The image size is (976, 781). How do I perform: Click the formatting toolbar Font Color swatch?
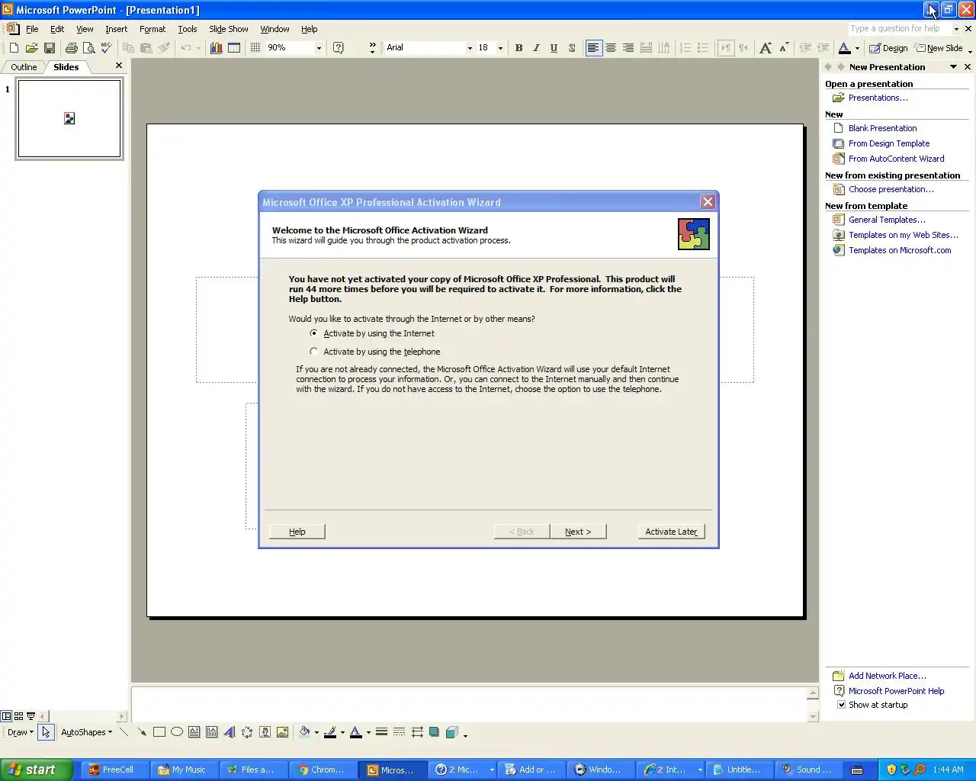844,48
